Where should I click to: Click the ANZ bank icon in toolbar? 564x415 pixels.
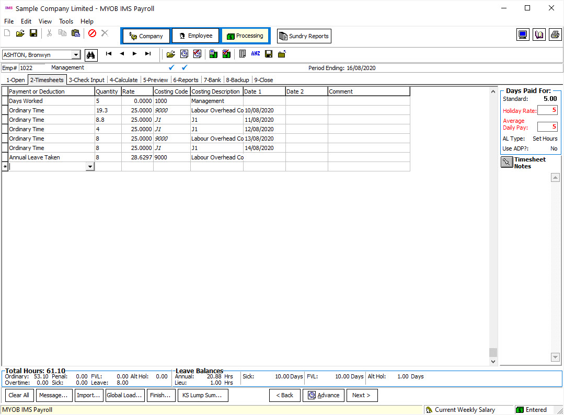point(255,54)
